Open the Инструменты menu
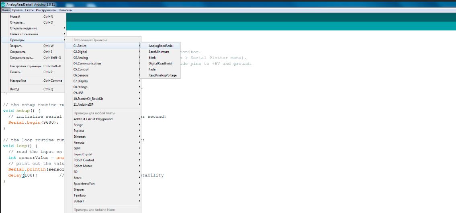 pyautogui.click(x=46, y=10)
